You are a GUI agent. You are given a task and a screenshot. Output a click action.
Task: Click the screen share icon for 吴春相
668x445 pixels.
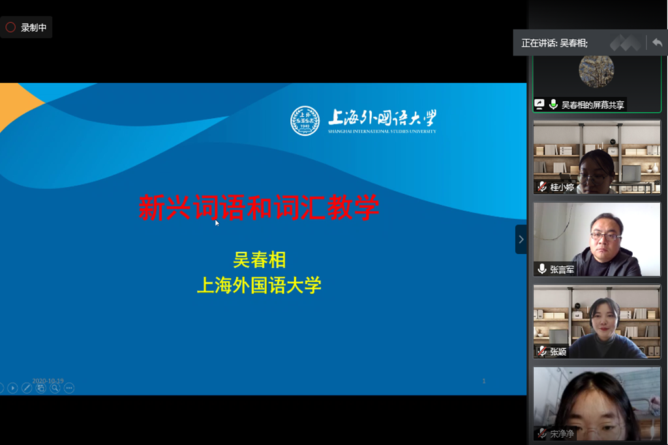coord(539,104)
